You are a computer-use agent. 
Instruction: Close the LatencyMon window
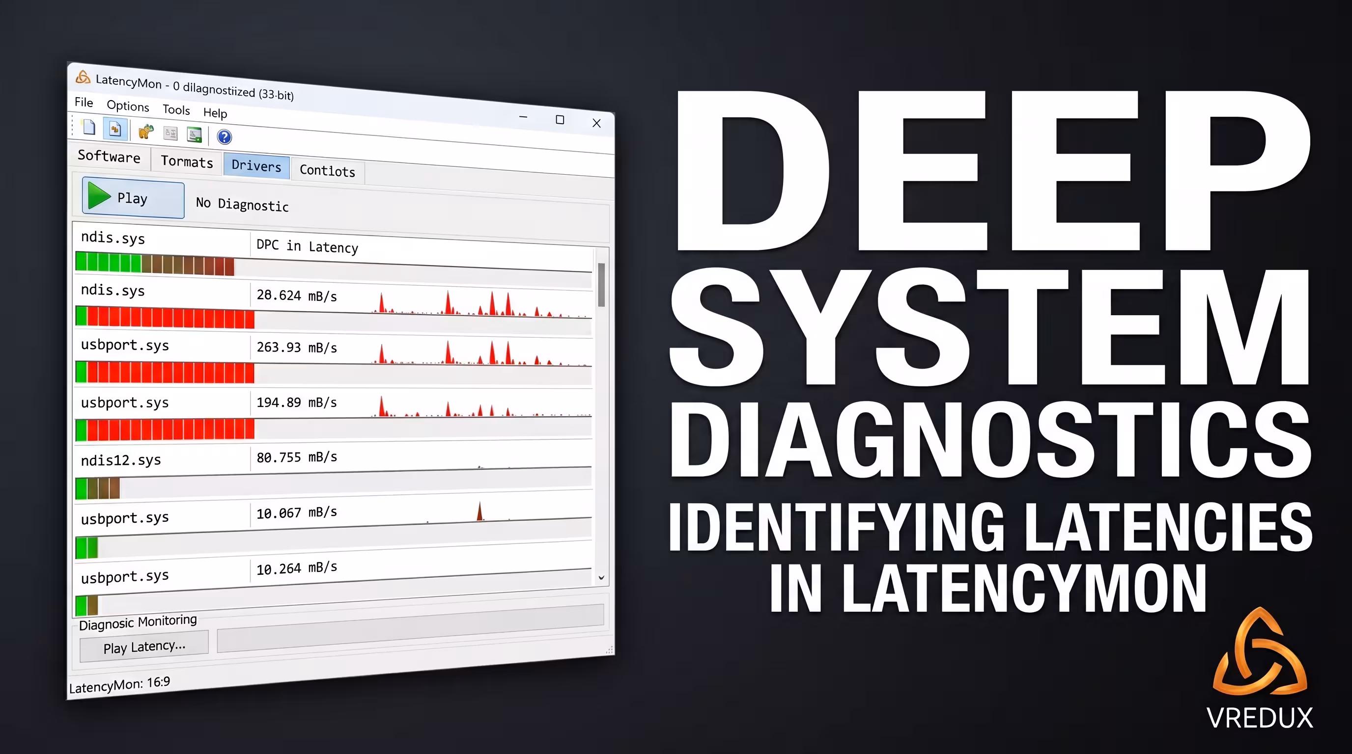tap(597, 123)
